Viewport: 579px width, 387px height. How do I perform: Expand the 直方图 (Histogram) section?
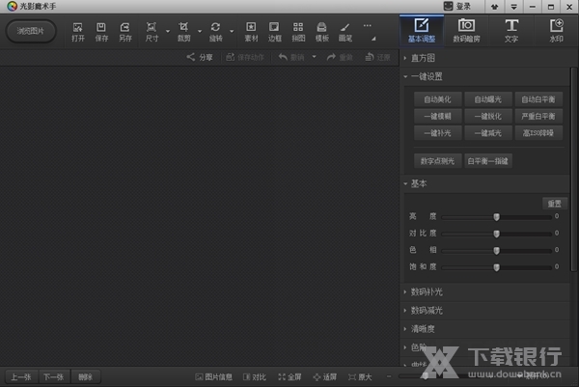[x=425, y=59]
